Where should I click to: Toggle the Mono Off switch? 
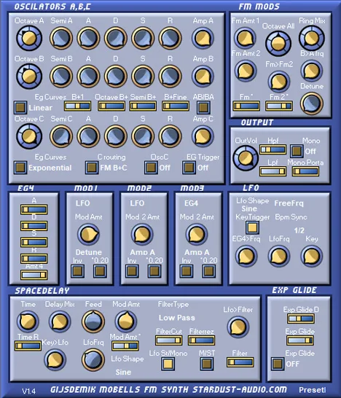pos(297,152)
